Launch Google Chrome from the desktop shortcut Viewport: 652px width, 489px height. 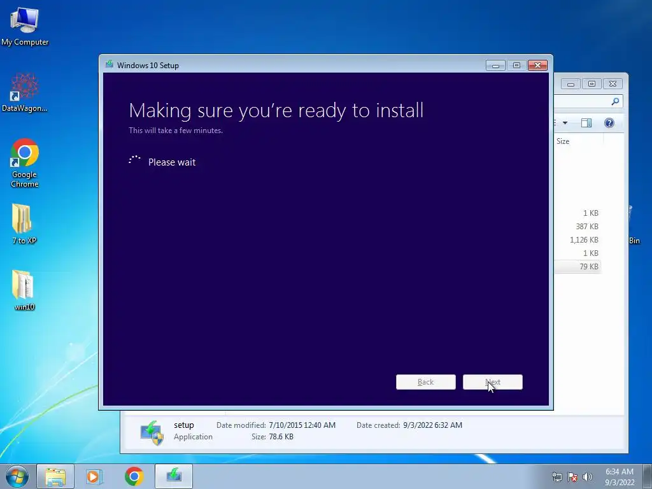[x=25, y=163]
